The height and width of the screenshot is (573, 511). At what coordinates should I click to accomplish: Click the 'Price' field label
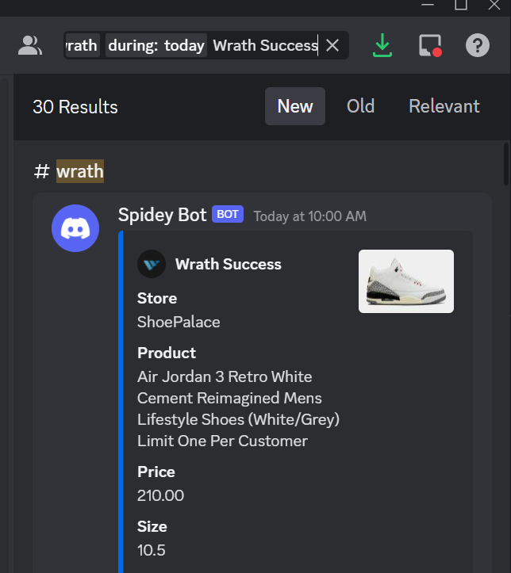click(x=156, y=472)
